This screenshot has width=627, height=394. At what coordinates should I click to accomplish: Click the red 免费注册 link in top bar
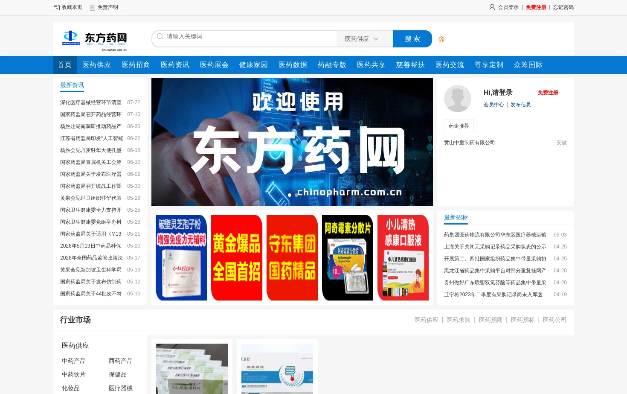pyautogui.click(x=536, y=7)
